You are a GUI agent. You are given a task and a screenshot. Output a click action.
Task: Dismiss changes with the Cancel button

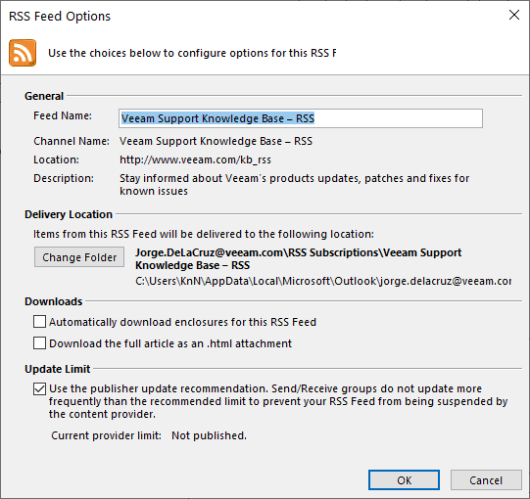tap(486, 480)
